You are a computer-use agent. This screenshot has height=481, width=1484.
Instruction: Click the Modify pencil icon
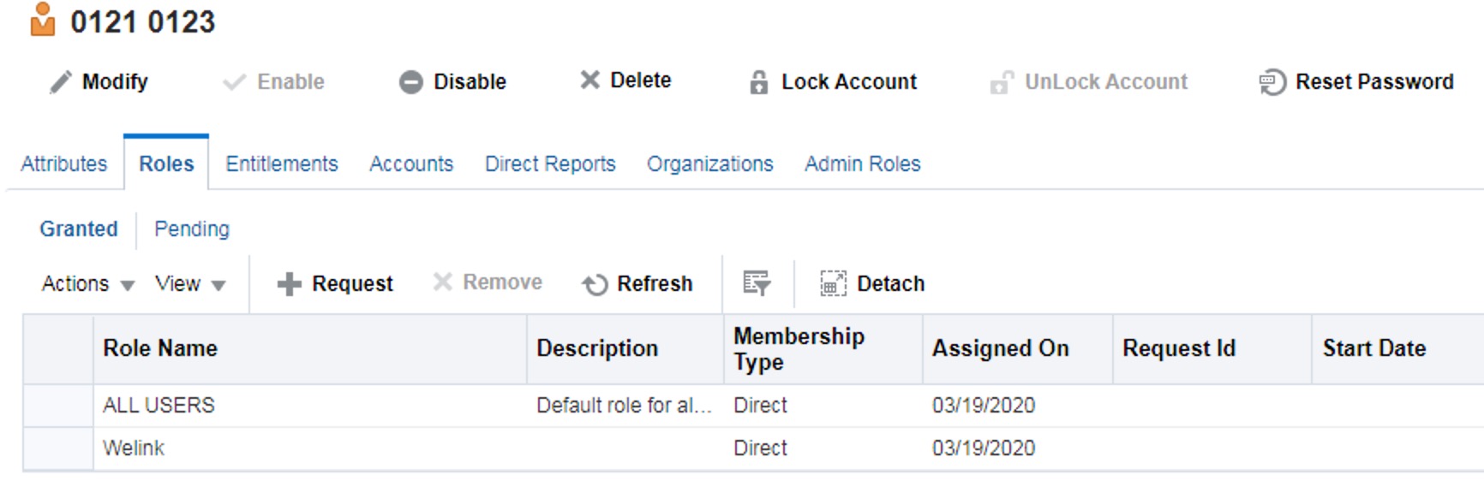61,82
